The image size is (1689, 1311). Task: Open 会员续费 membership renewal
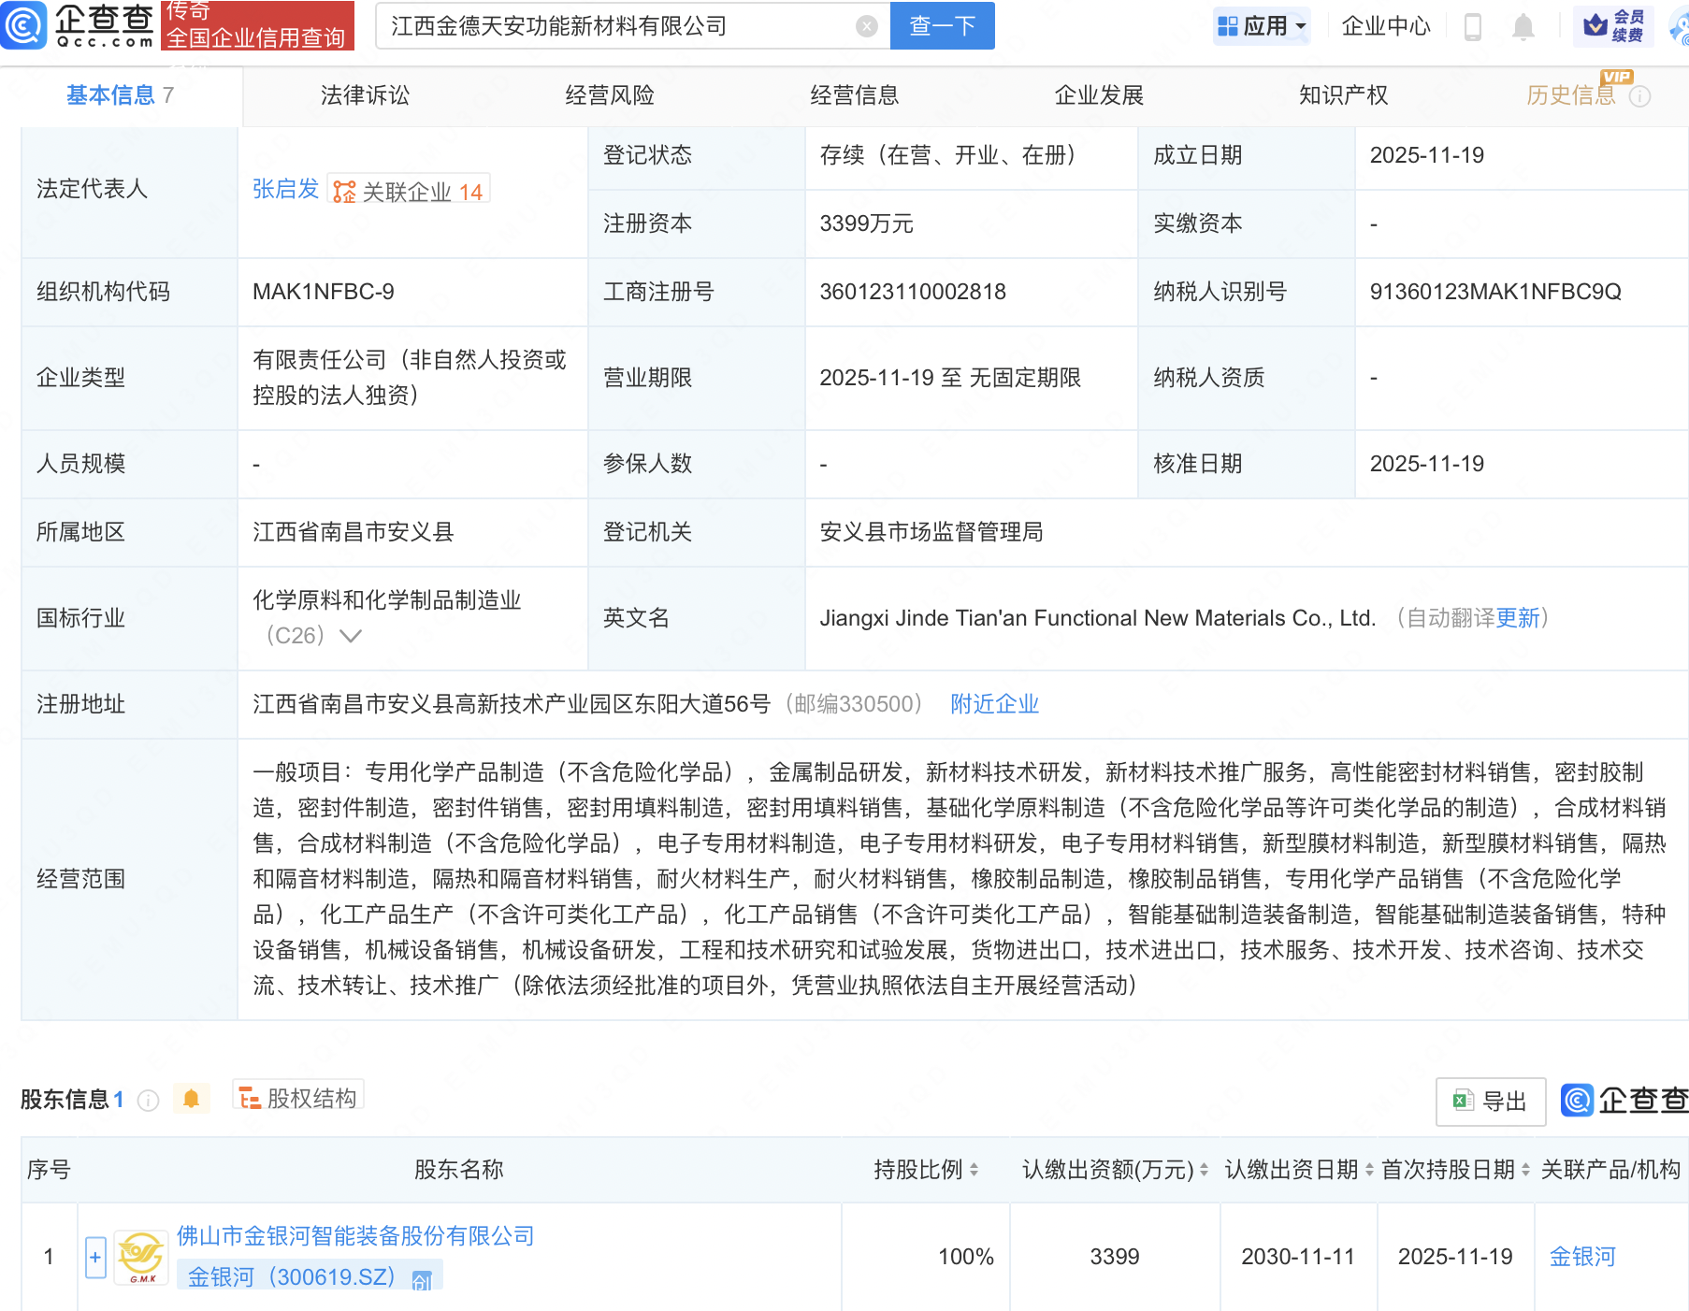[x=1613, y=25]
